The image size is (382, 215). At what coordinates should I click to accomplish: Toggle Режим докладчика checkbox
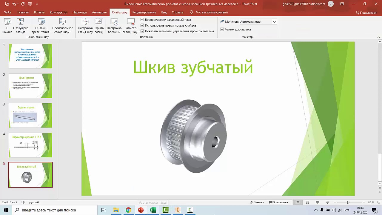coord(222,29)
